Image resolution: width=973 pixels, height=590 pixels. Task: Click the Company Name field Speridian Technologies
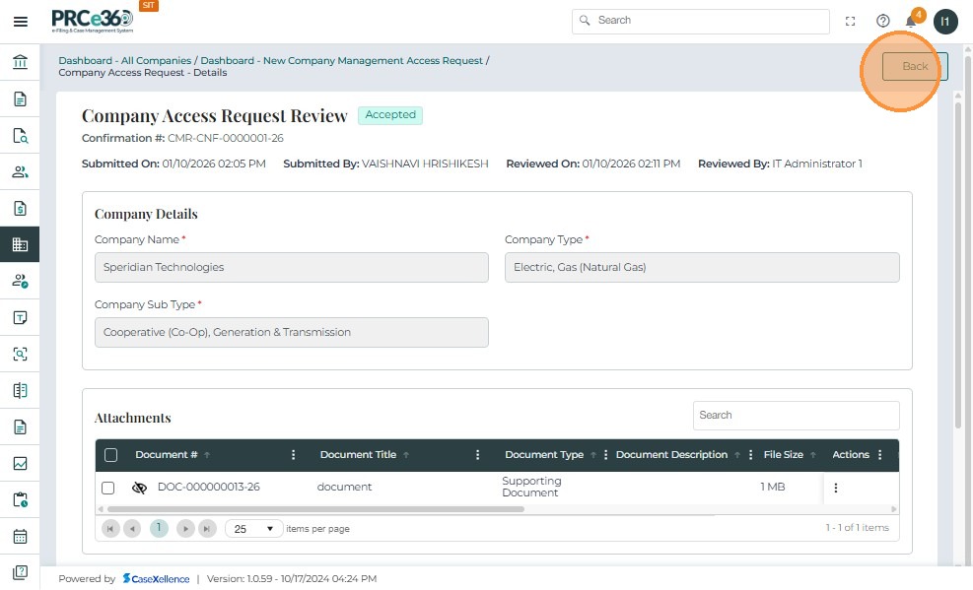point(292,267)
